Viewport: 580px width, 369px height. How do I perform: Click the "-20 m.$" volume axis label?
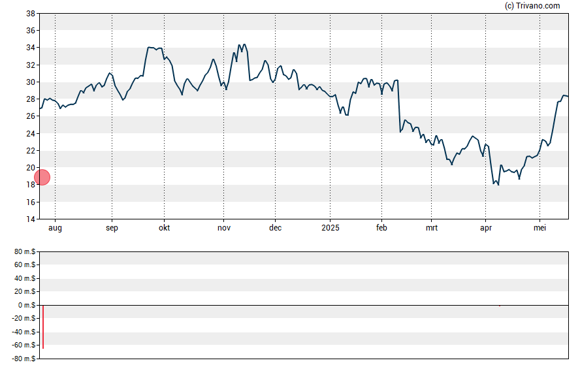click(x=24, y=318)
